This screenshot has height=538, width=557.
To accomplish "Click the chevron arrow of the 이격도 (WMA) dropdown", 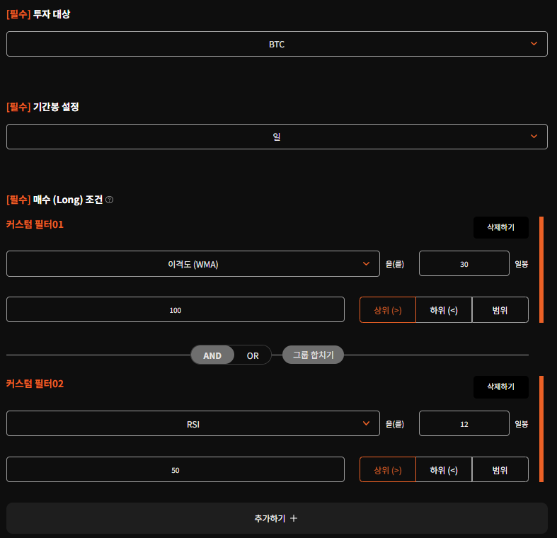I will point(366,263).
